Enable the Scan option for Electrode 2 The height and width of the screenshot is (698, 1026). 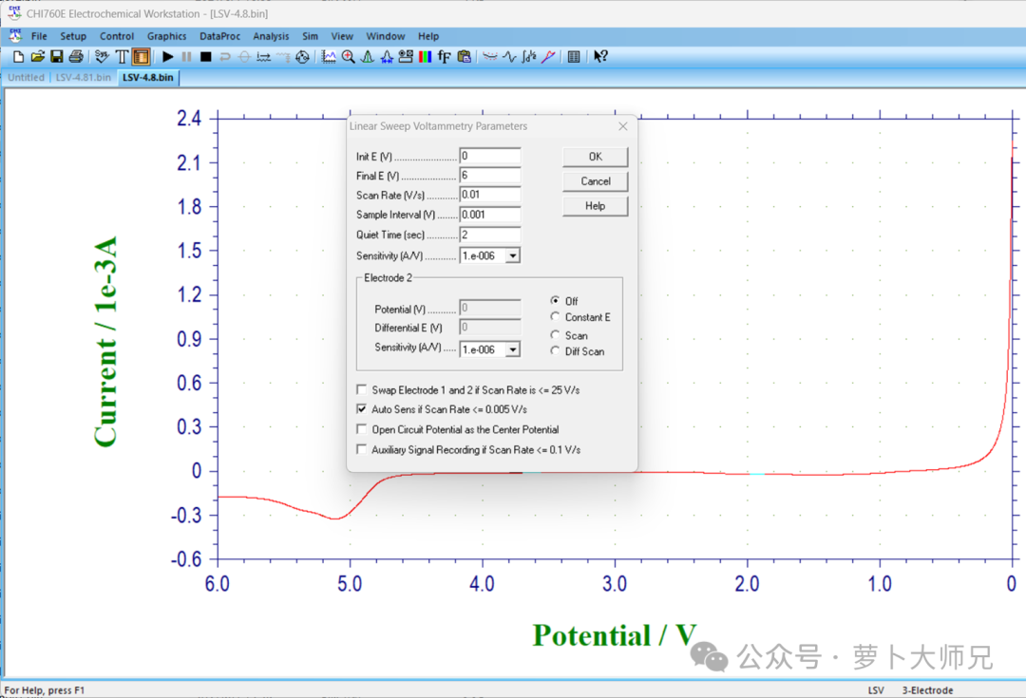coord(556,334)
